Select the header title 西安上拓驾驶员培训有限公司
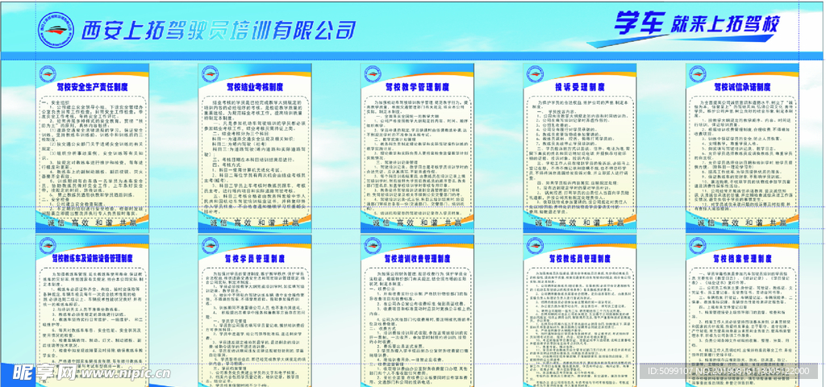The width and height of the screenshot is (826, 387). pyautogui.click(x=219, y=31)
